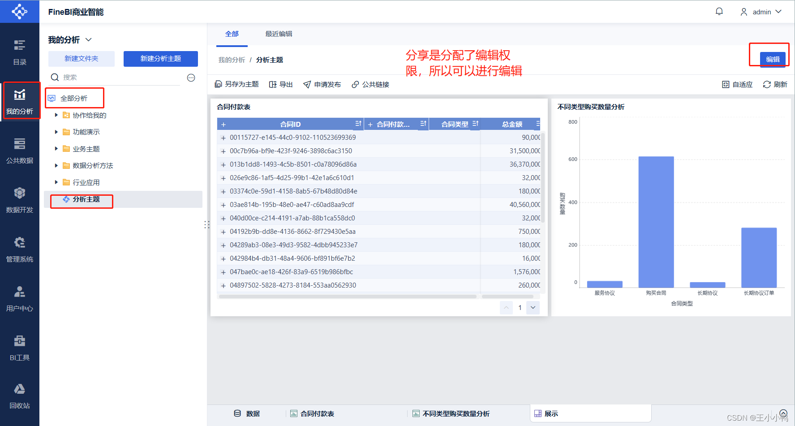
Task: Click the search magnifier icon
Action: (x=55, y=77)
